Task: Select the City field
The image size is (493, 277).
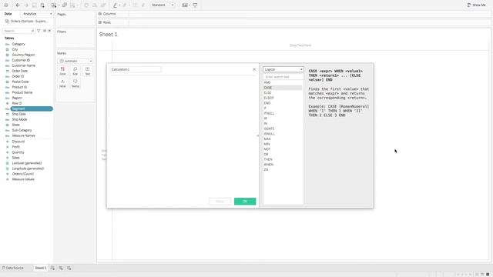Action: 15,49
